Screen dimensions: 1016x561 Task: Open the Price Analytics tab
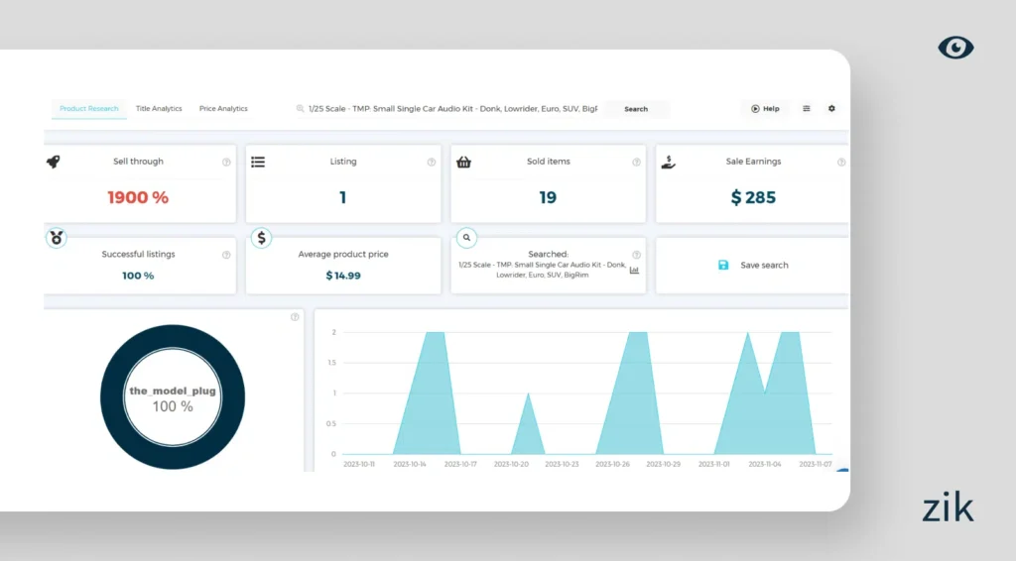point(223,109)
